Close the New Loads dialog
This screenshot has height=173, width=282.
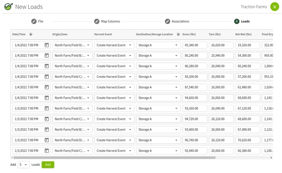coord(274,7)
